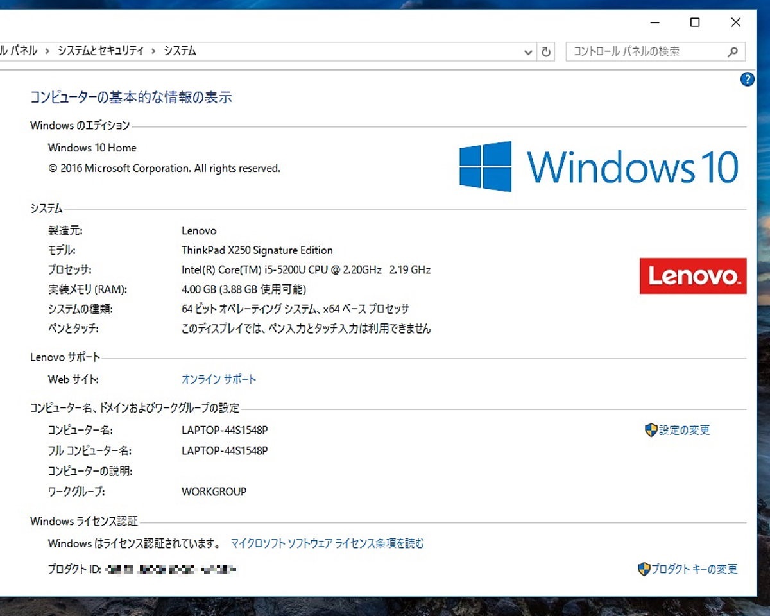Click the Microsoft Corporation copyright line
This screenshot has width=770, height=616.
[164, 168]
